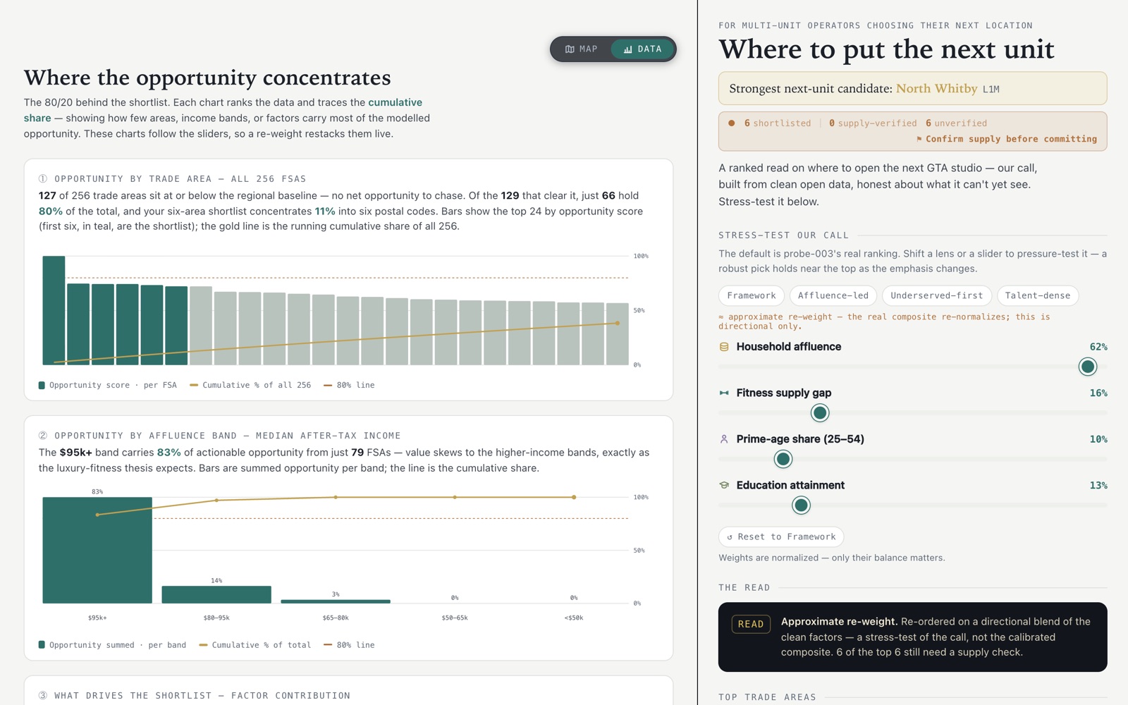This screenshot has height=705, width=1128.
Task: Click the 83% label above $95k+ bar
Action: pyautogui.click(x=97, y=491)
